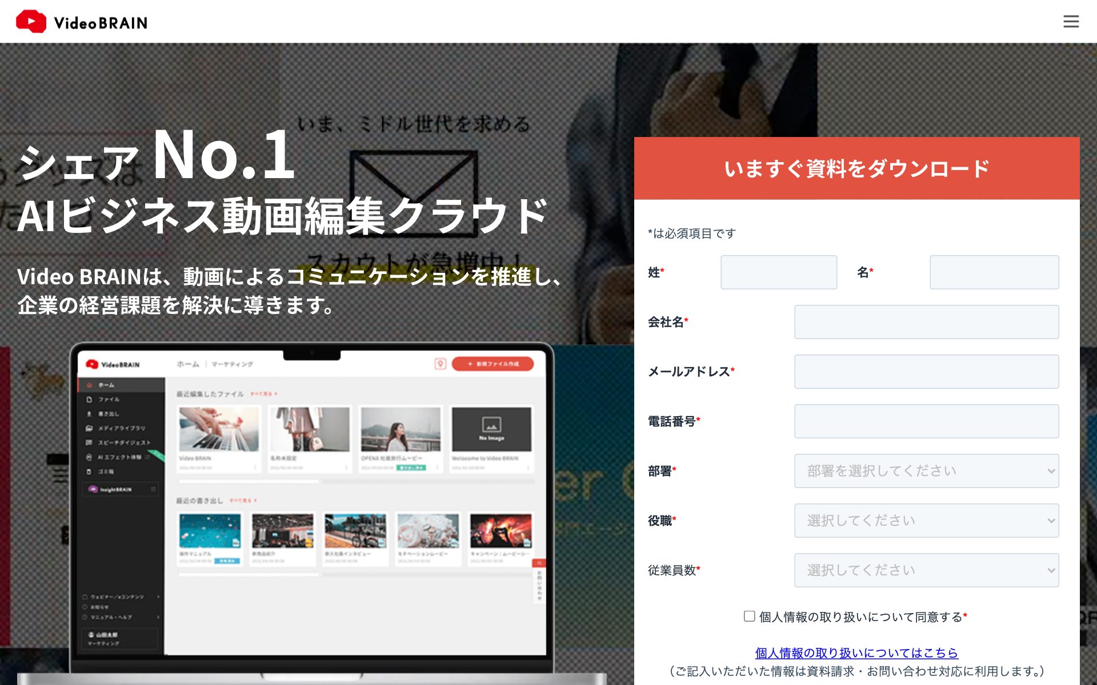1097x685 pixels.
Task: Click the 名 (first name) input field
Action: click(x=994, y=272)
